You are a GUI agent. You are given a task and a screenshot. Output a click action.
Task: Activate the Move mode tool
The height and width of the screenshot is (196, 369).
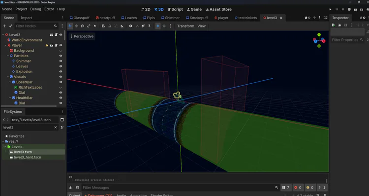coord(76,26)
